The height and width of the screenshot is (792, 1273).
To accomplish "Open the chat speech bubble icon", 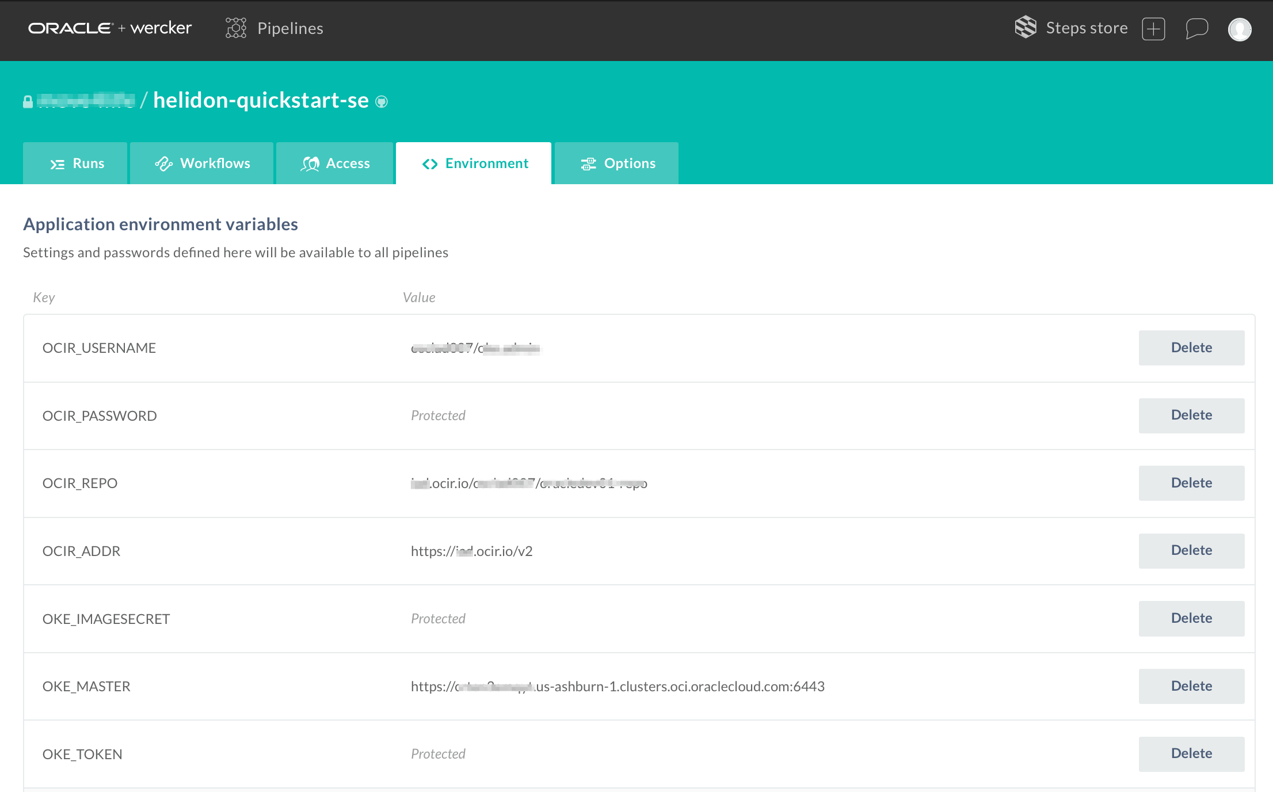I will point(1196,28).
